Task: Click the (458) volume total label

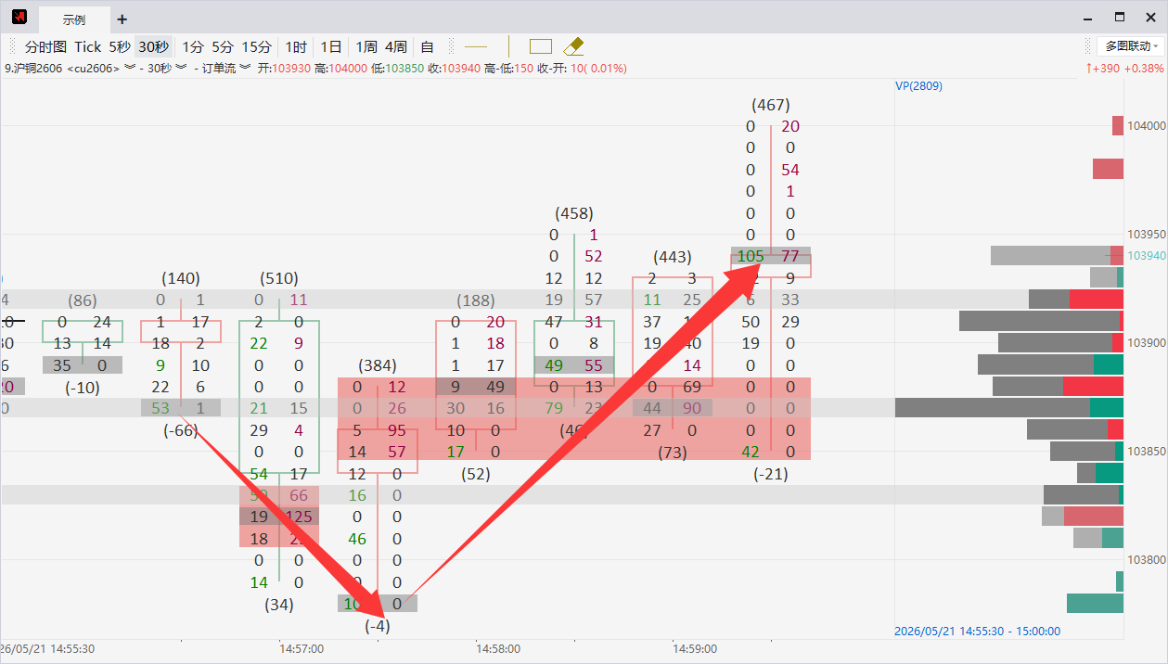Action: (x=574, y=213)
